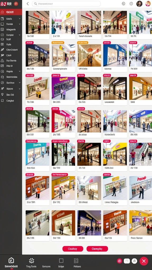Go back using the left arrow
The image size is (152, 270).
point(27,4)
